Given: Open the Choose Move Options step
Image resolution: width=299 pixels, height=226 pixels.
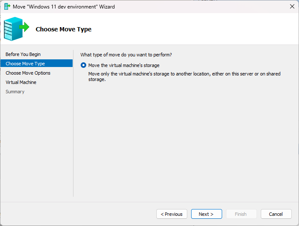Looking at the screenshot, I should click(x=28, y=73).
